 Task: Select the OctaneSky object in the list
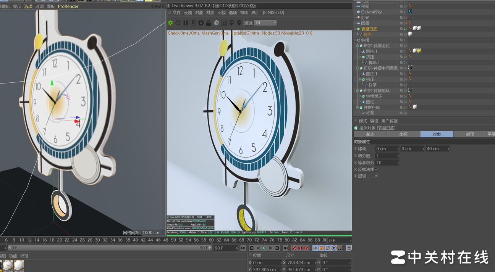coord(371,12)
